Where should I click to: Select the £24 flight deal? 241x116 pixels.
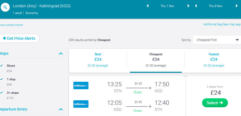tap(215, 103)
